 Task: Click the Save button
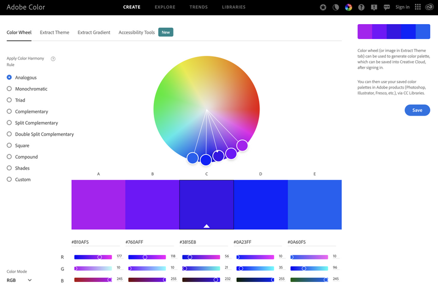[417, 110]
